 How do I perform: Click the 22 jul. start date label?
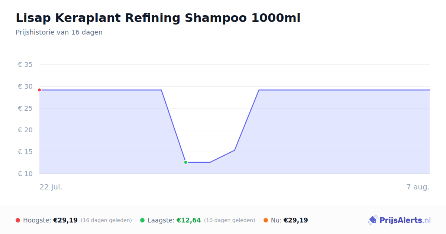(51, 187)
